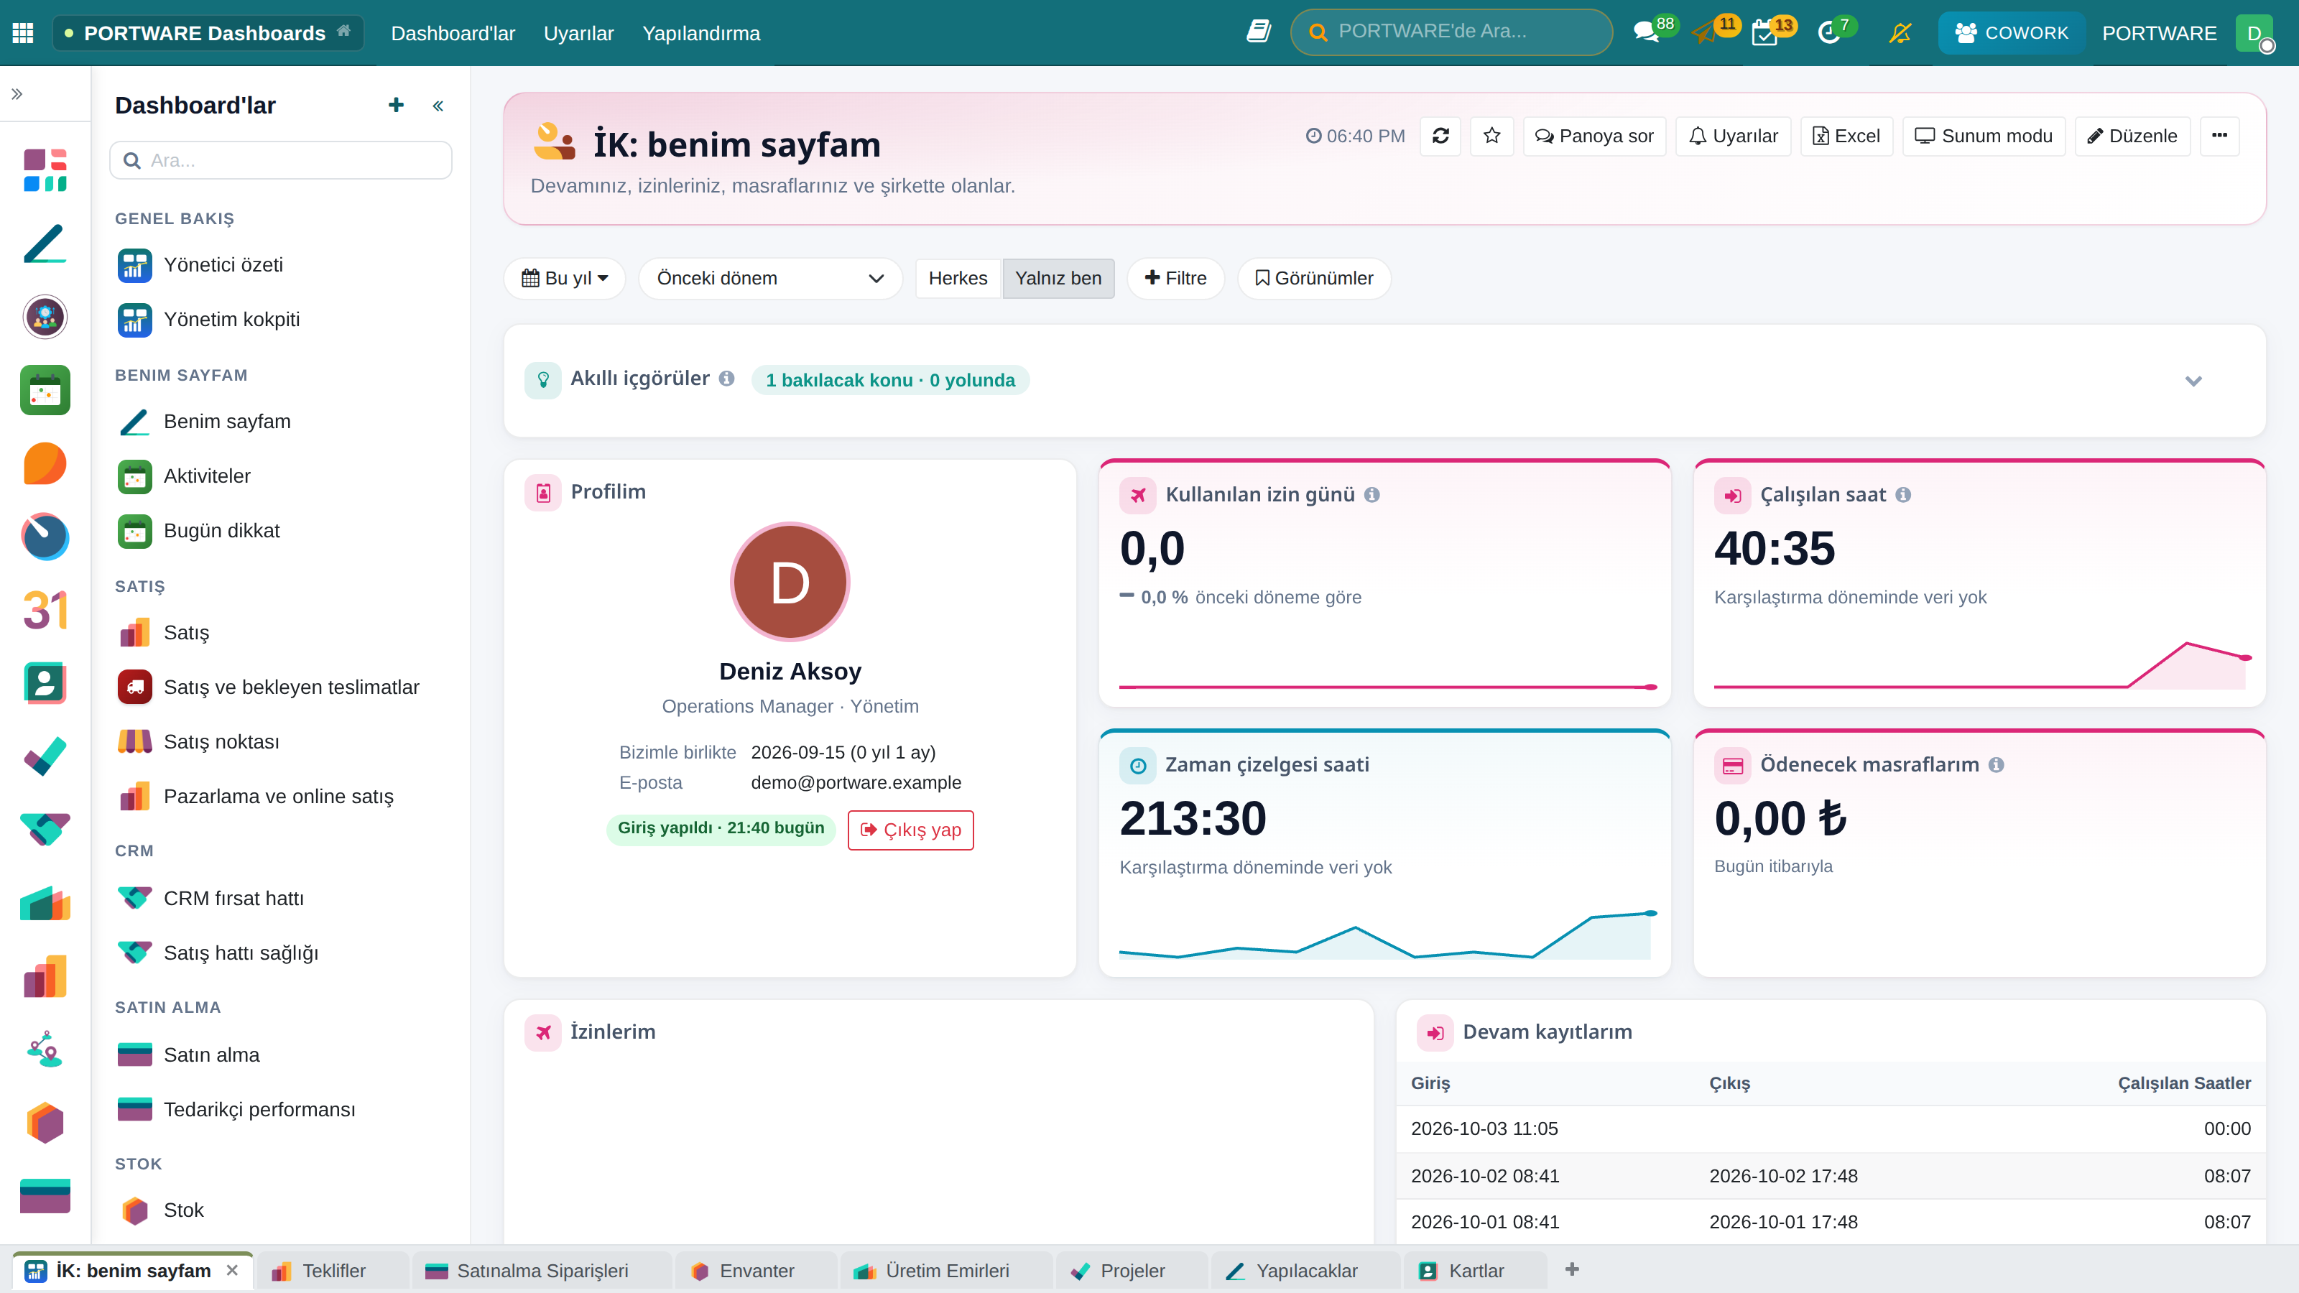This screenshot has width=2299, height=1293.
Task: Click the info icon next to Akıllı içgörüler
Action: pos(726,379)
